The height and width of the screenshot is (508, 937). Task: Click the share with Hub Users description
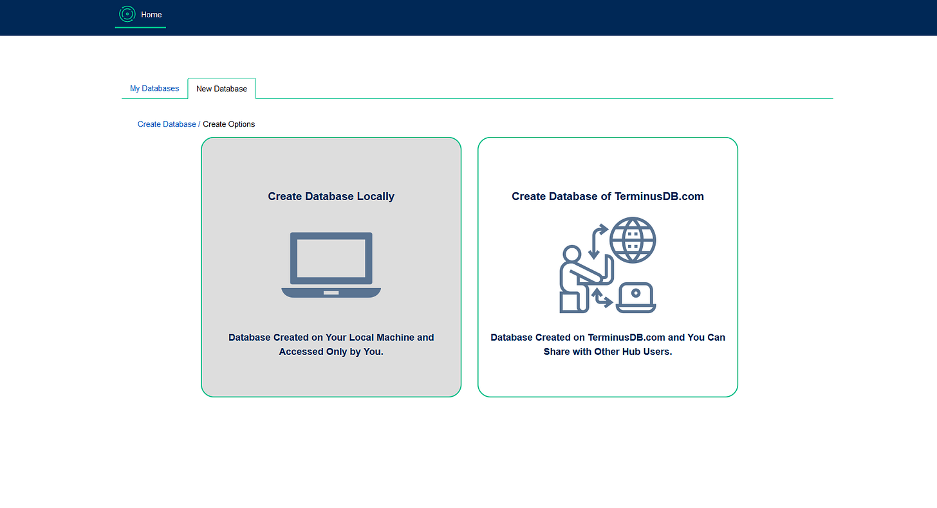[608, 344]
